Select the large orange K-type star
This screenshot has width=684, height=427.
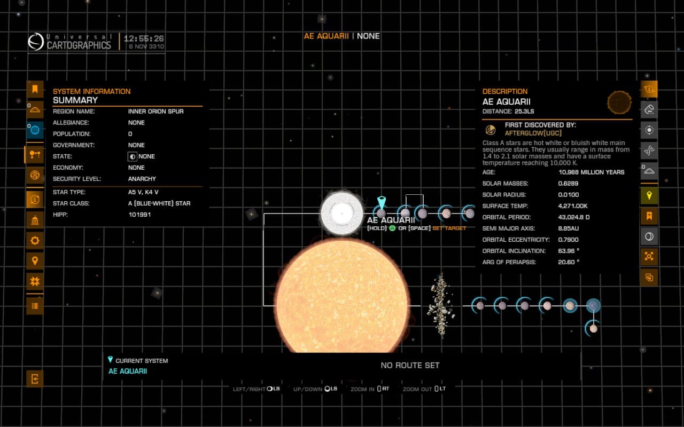click(x=342, y=296)
